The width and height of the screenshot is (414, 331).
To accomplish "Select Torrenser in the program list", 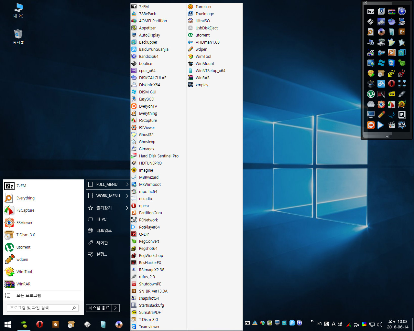I will [215, 7].
